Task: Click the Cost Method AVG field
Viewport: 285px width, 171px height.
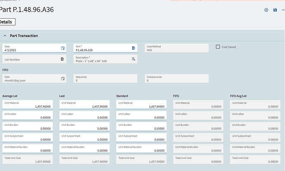Action: (x=177, y=48)
